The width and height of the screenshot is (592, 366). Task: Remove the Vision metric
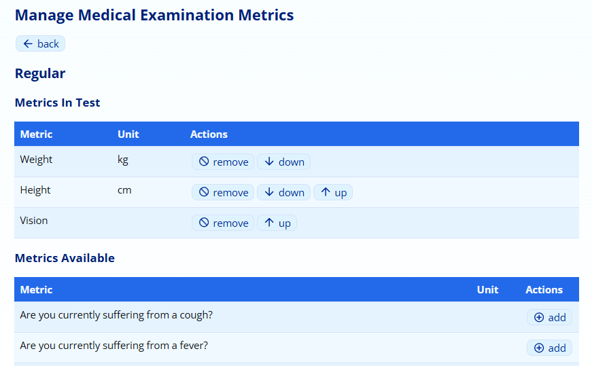tap(223, 223)
